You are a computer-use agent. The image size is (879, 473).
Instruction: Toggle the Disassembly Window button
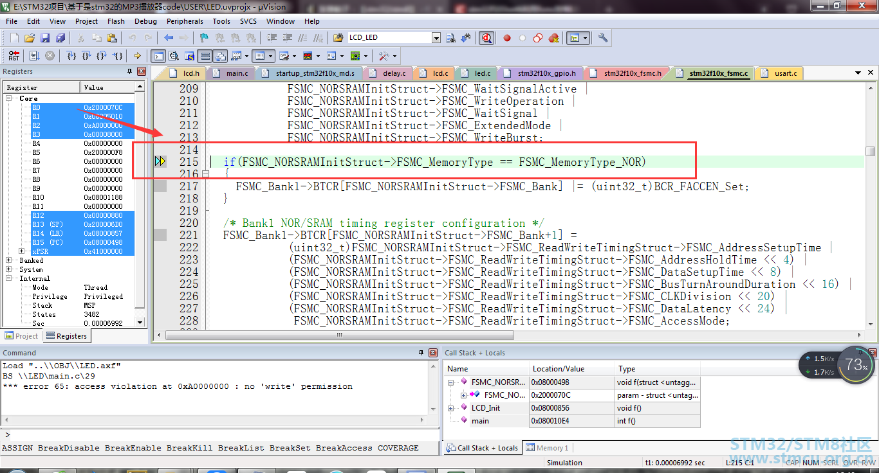174,56
